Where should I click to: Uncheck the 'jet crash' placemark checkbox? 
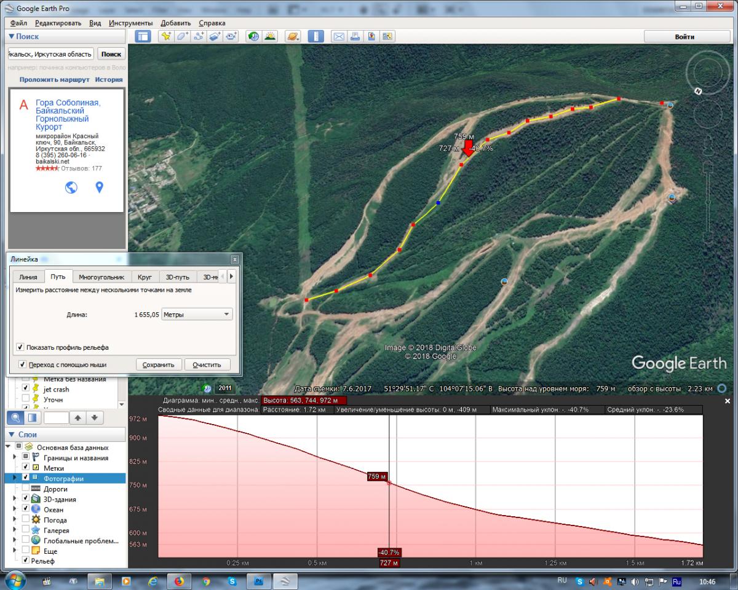(x=26, y=389)
